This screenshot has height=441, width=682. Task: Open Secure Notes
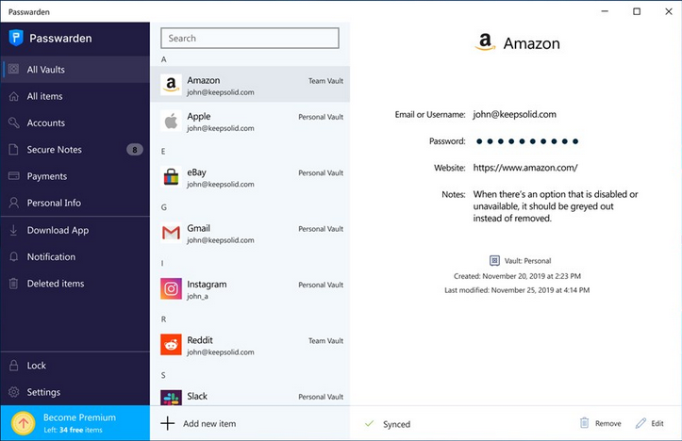(75, 150)
